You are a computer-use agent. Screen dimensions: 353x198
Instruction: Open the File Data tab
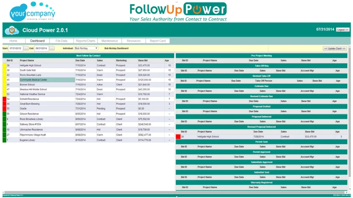pyautogui.click(x=61, y=41)
